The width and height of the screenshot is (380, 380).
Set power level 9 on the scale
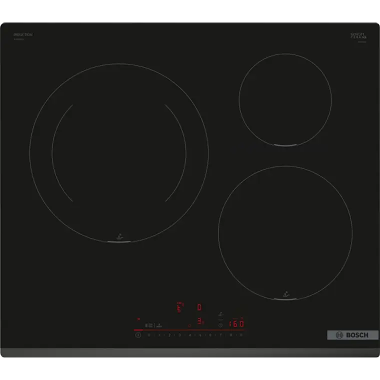tap(241, 335)
